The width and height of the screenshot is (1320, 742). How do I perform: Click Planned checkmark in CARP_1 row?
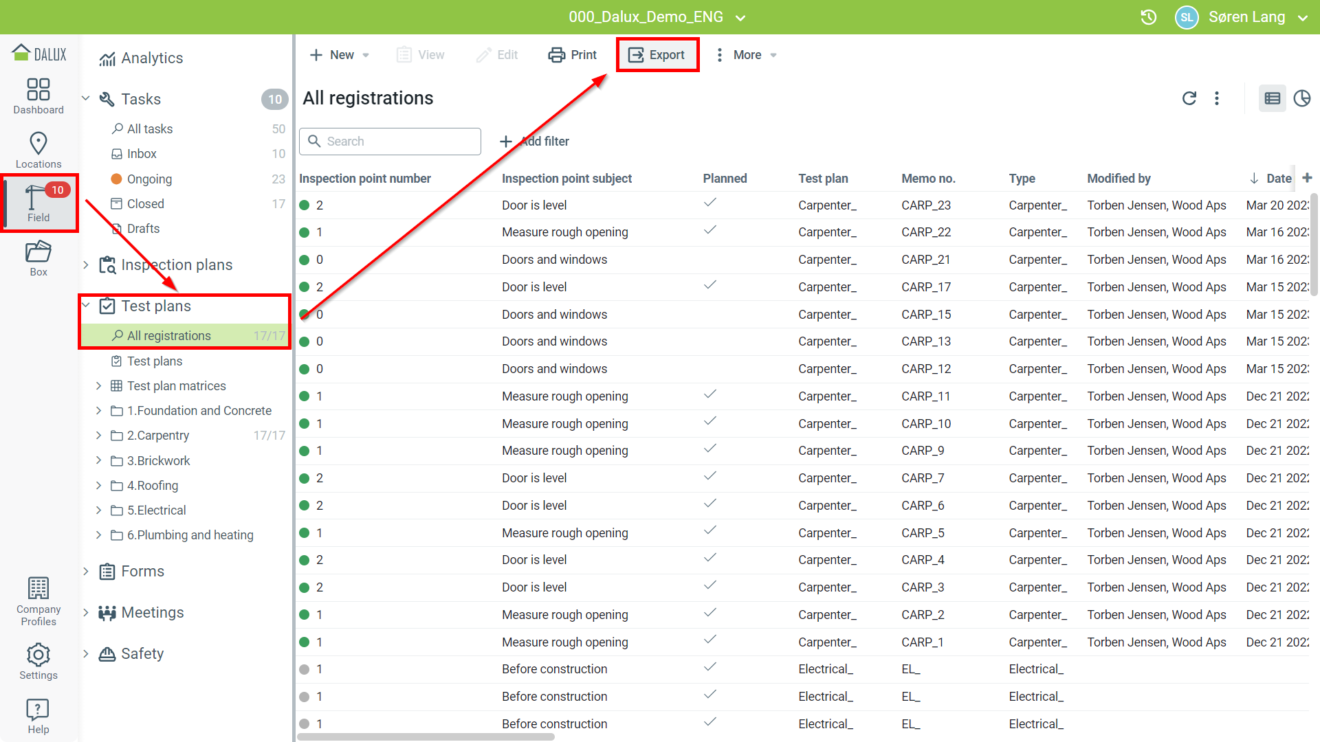tap(710, 640)
